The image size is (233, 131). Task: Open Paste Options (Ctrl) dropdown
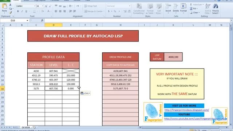86,93
